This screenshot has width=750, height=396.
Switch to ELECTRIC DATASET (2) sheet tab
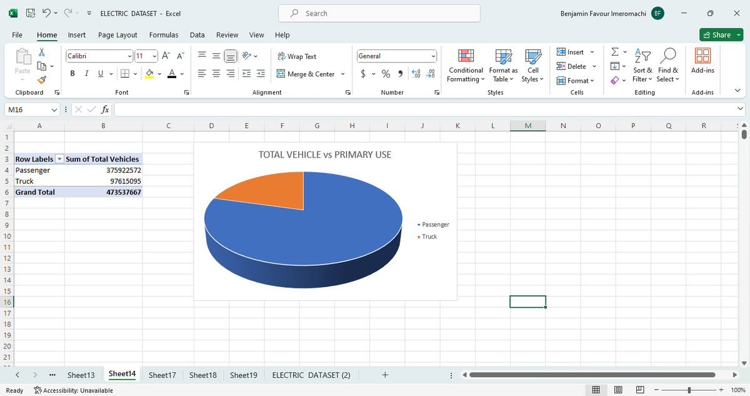(311, 375)
